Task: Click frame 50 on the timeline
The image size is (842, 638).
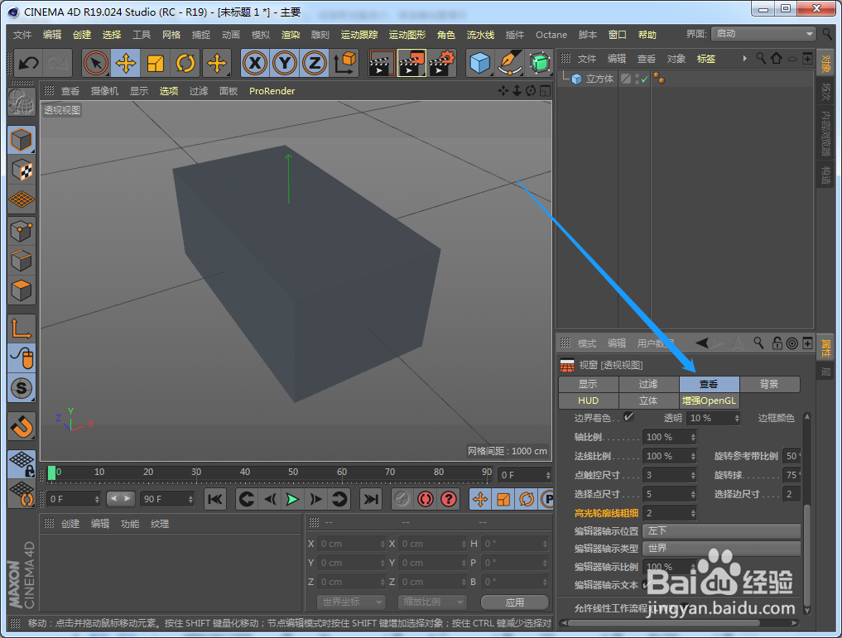Action: (x=292, y=473)
